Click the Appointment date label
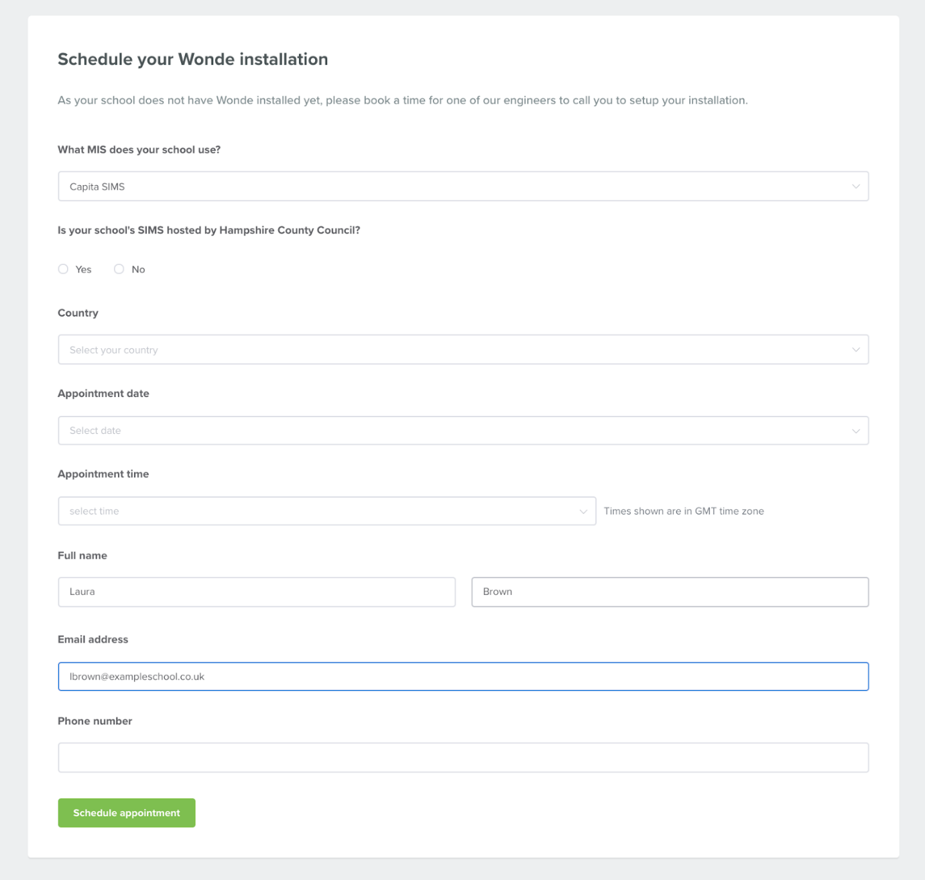The image size is (925, 880). coord(103,394)
